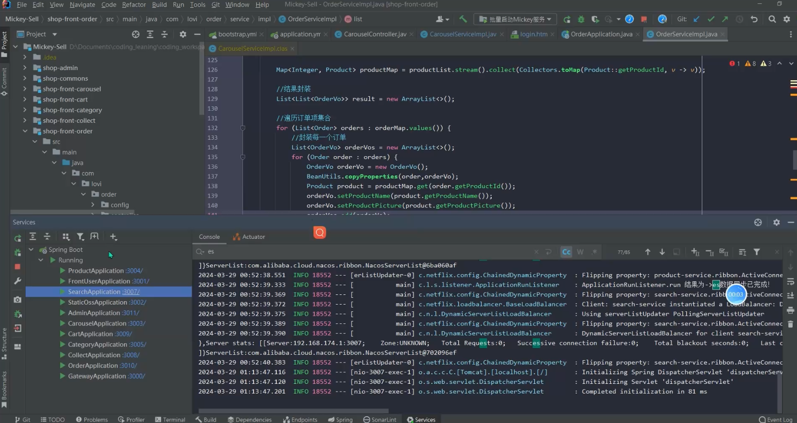Expand shop-admin module
Image resolution: width=797 pixels, height=423 pixels.
pos(25,68)
